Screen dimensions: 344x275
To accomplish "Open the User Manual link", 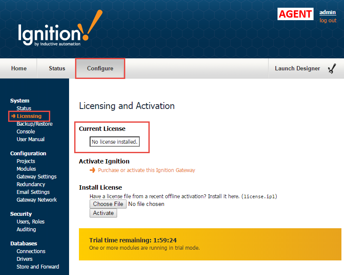I will [x=30, y=139].
